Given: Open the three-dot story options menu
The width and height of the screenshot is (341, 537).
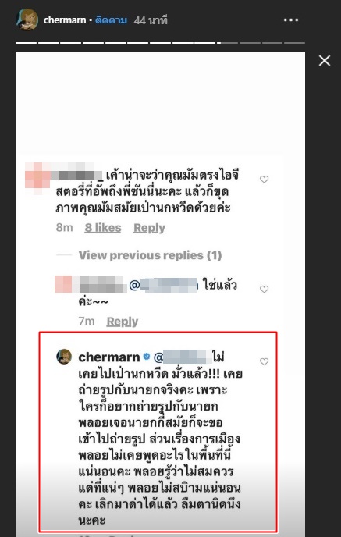Looking at the screenshot, I should pos(291,20).
